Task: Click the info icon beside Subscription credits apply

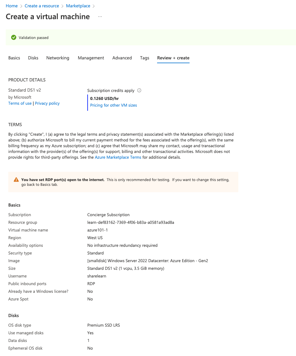Action: pyautogui.click(x=139, y=90)
